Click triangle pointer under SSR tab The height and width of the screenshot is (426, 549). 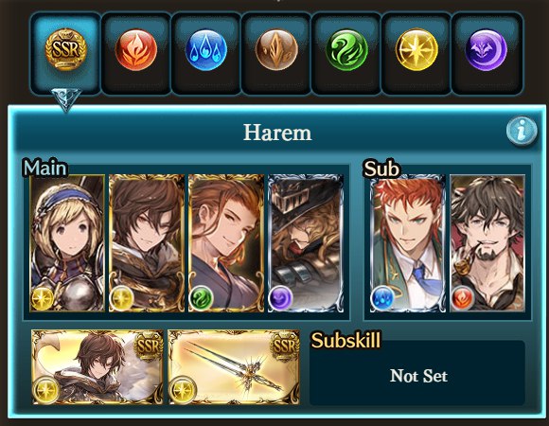[x=66, y=100]
